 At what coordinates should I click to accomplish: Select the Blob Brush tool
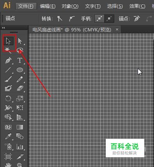point(8,88)
